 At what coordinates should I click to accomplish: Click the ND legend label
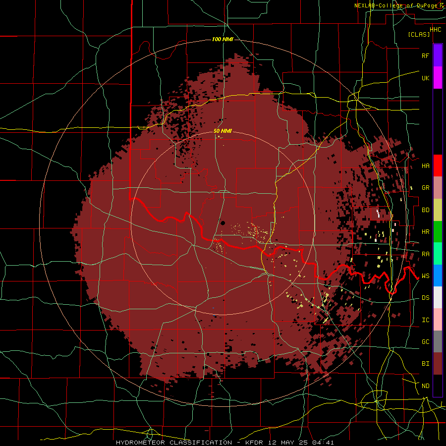425,386
